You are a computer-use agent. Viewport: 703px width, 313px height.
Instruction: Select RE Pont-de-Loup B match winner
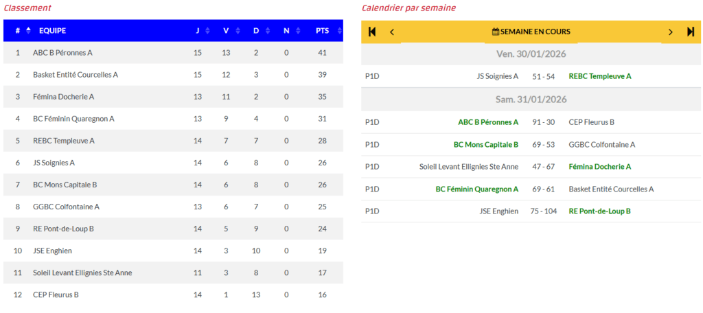(599, 211)
